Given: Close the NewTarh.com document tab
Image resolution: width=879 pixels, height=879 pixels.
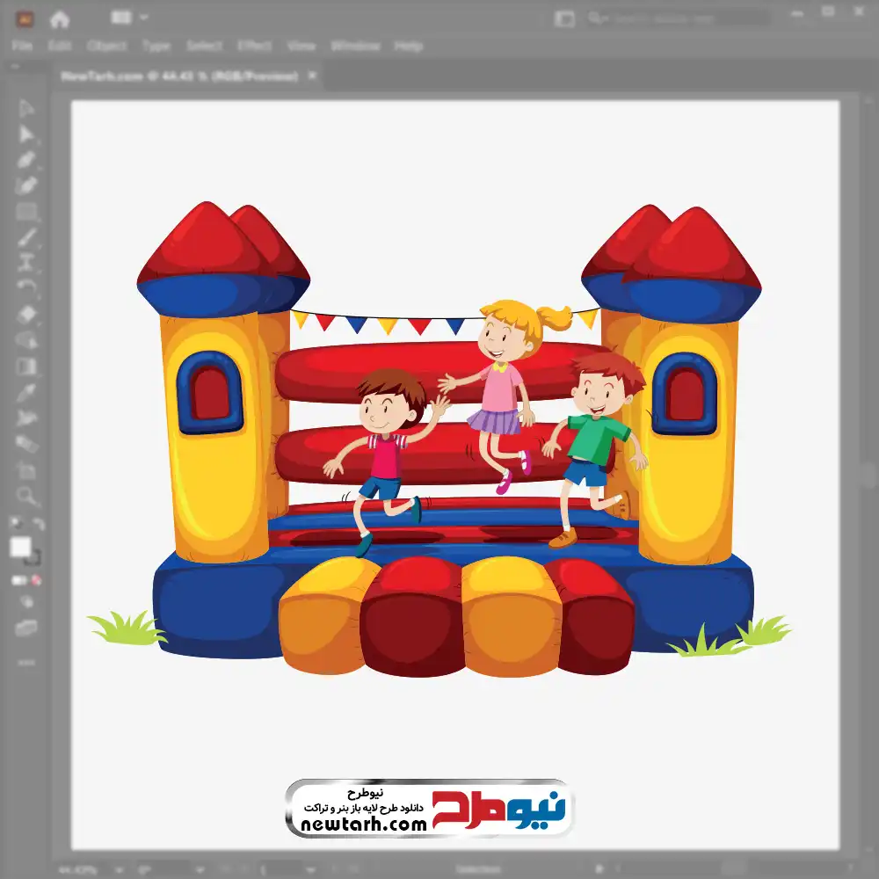Looking at the screenshot, I should pyautogui.click(x=312, y=76).
